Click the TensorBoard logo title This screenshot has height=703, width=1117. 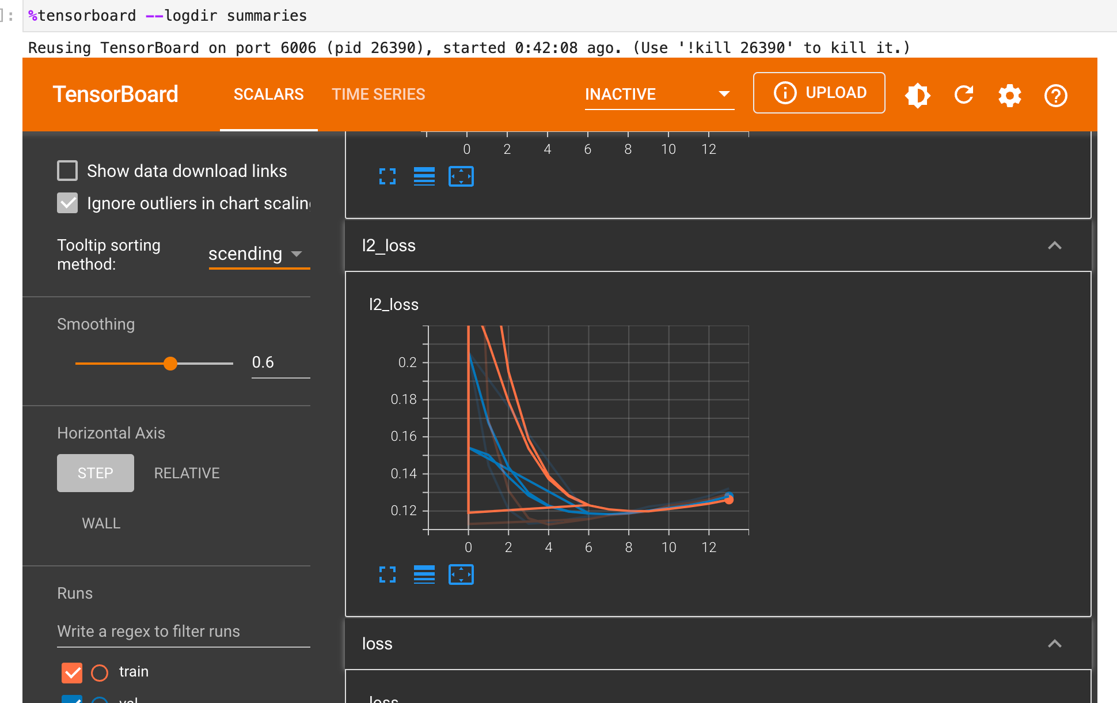116,95
